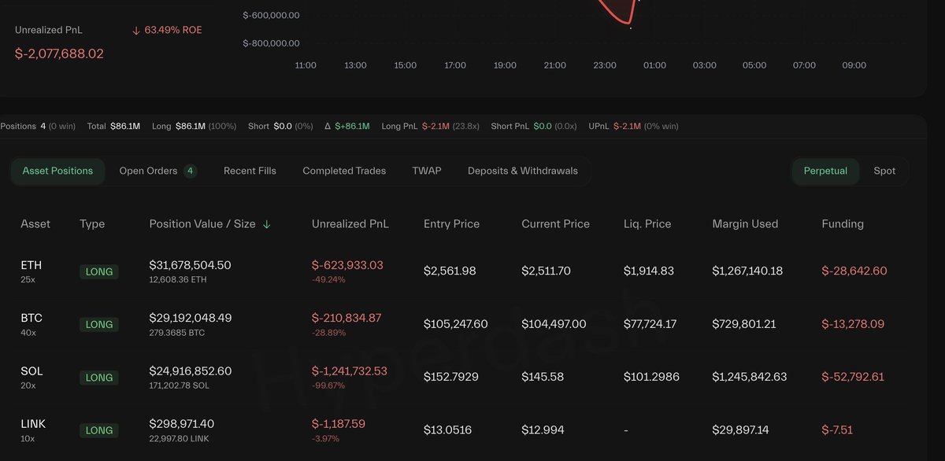
Task: Click the BTC asset name
Action: 31,319
